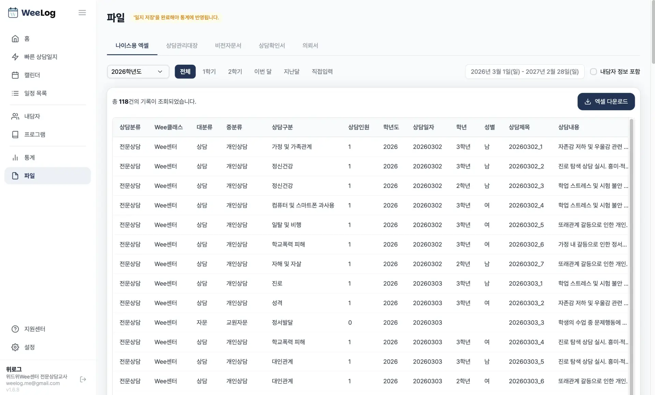Expand the 2026학년도 year dropdown

pyautogui.click(x=138, y=72)
